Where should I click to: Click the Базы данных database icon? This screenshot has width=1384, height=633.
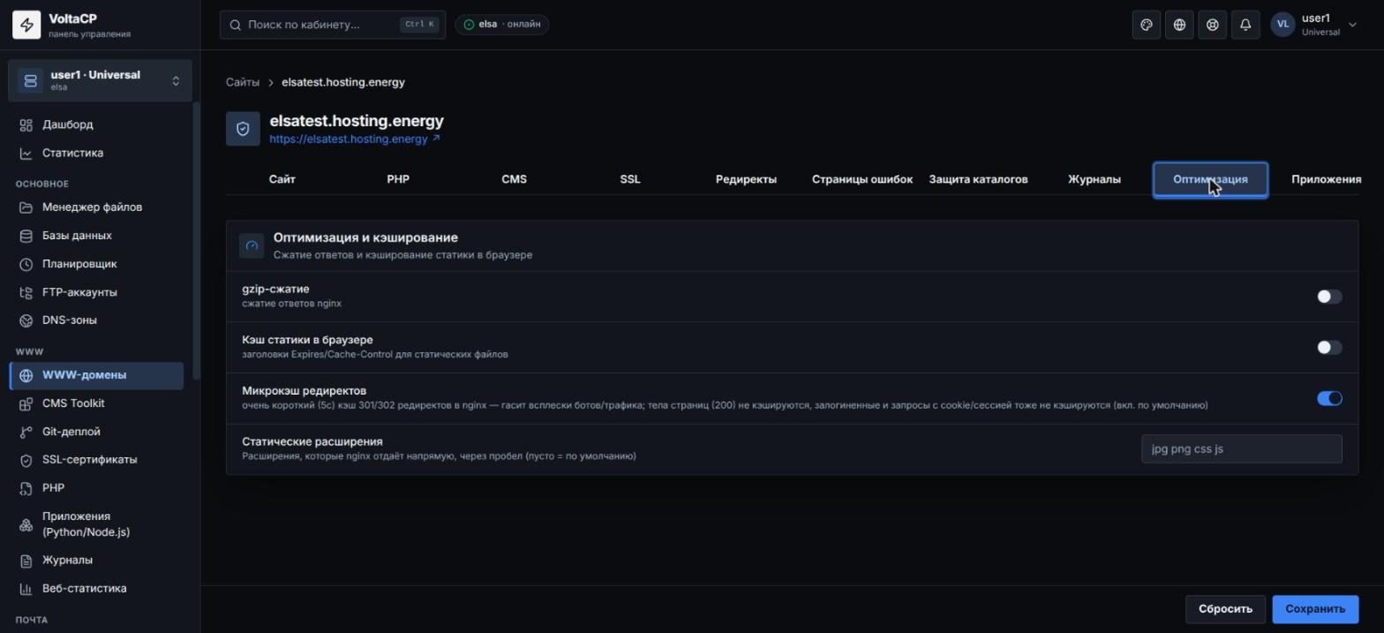[x=26, y=236]
